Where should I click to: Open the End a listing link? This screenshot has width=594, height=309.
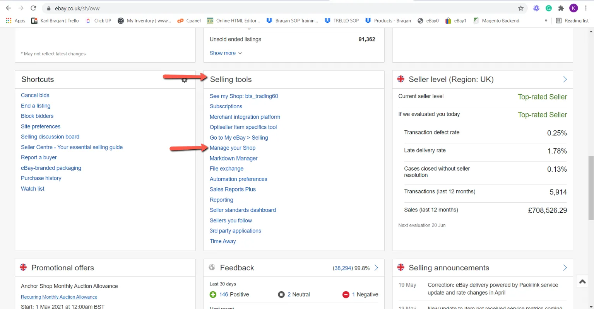tap(36, 106)
